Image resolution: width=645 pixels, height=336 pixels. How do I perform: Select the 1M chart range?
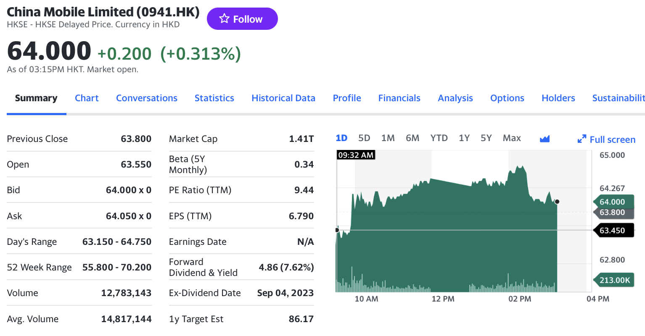[388, 138]
